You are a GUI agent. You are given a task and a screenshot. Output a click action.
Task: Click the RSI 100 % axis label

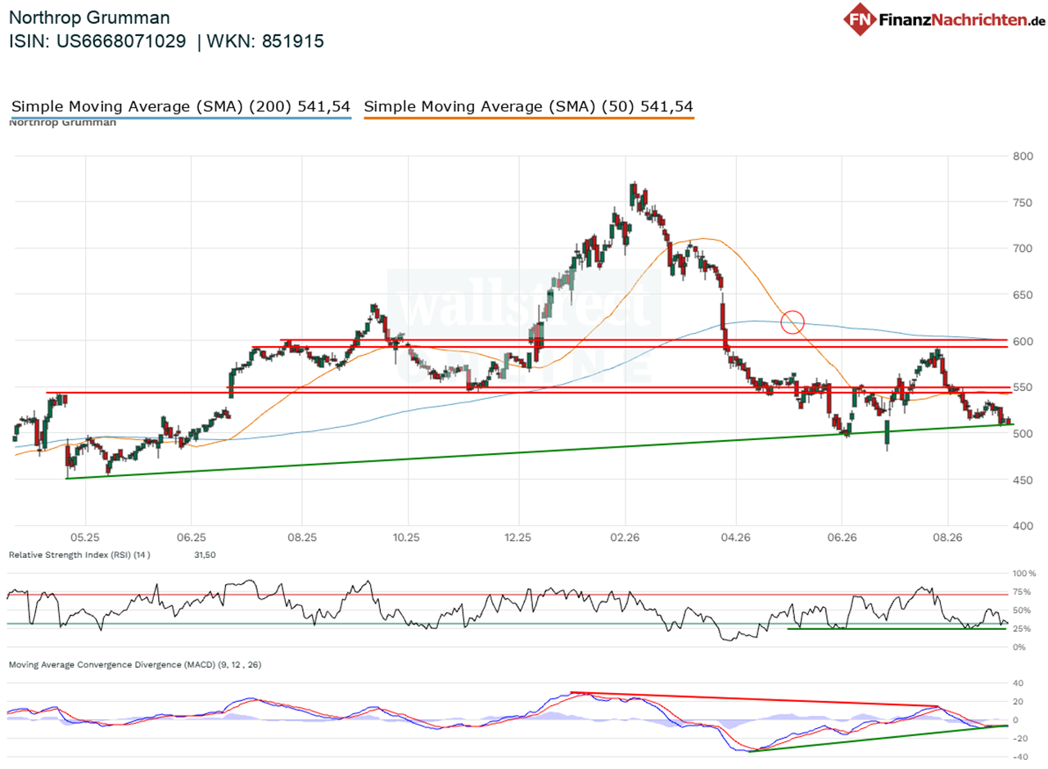(x=1024, y=574)
